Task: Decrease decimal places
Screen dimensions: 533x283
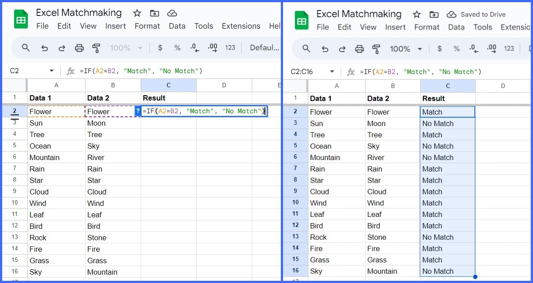Action: [194, 48]
